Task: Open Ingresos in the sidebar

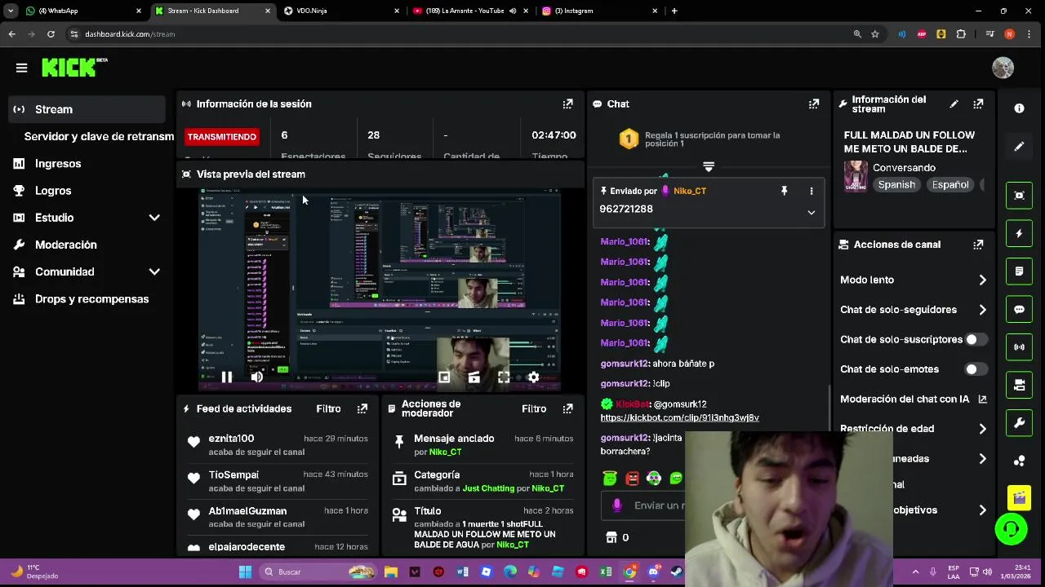Action: point(87,164)
